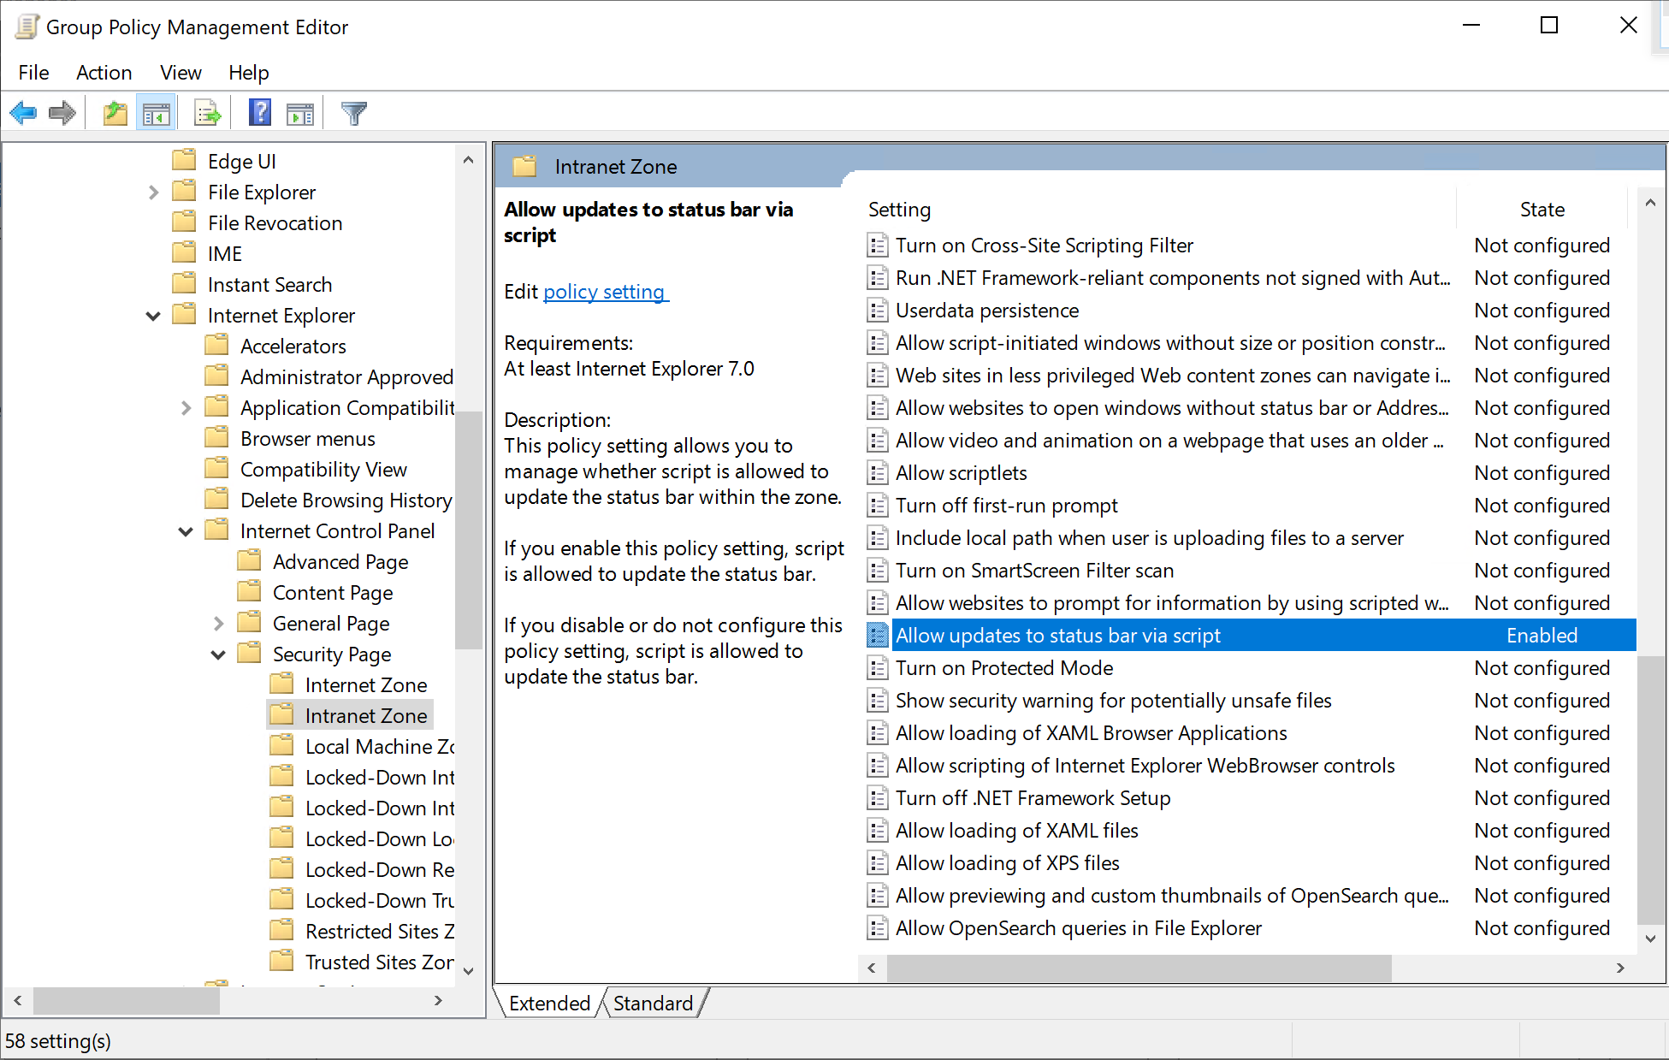The width and height of the screenshot is (1669, 1060).
Task: Open the Help question mark icon
Action: tap(260, 113)
